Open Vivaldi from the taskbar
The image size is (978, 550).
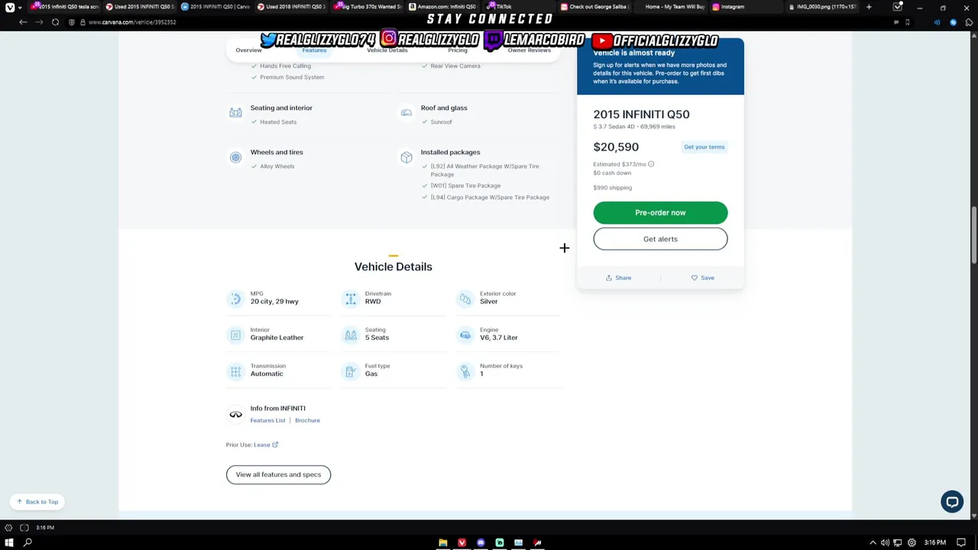461,542
